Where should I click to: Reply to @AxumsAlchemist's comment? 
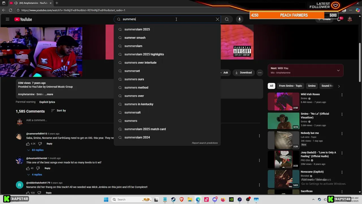point(48,168)
